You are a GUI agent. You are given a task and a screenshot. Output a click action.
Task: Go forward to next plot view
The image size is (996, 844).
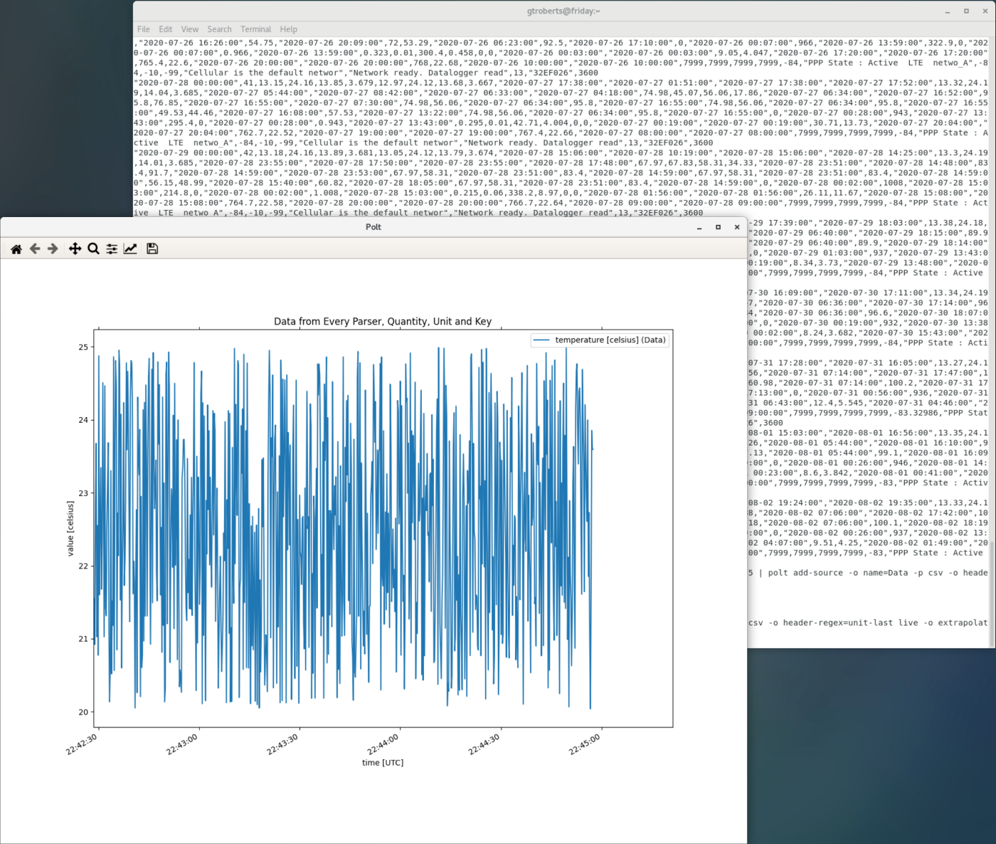[x=53, y=248]
